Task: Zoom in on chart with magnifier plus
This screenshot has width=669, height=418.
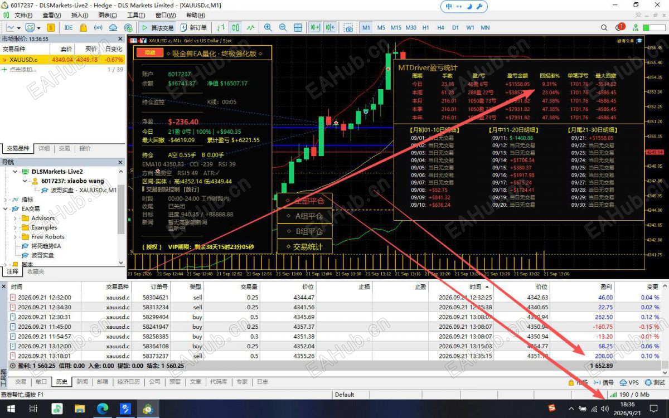Action: pyautogui.click(x=268, y=27)
